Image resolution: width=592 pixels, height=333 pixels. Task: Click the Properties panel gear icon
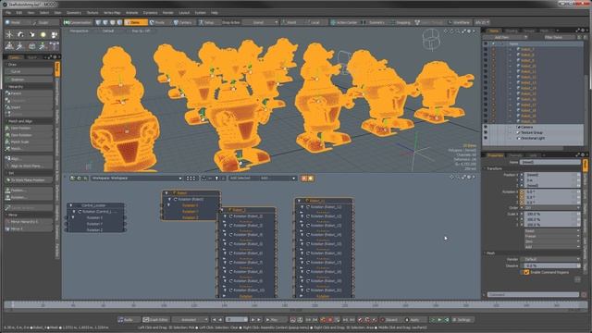[x=583, y=154]
